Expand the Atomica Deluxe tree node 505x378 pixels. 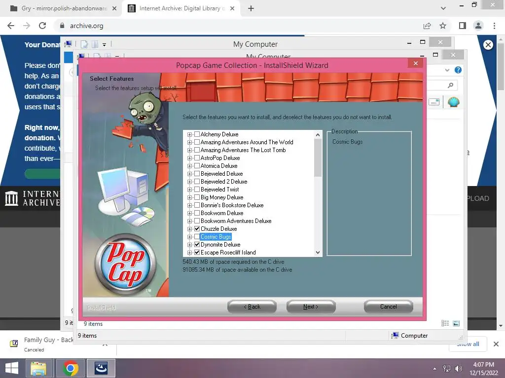pos(190,166)
